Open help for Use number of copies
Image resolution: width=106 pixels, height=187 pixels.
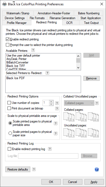click(57, 103)
